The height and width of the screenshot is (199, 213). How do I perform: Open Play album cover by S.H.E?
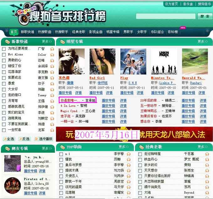(x=133, y=62)
